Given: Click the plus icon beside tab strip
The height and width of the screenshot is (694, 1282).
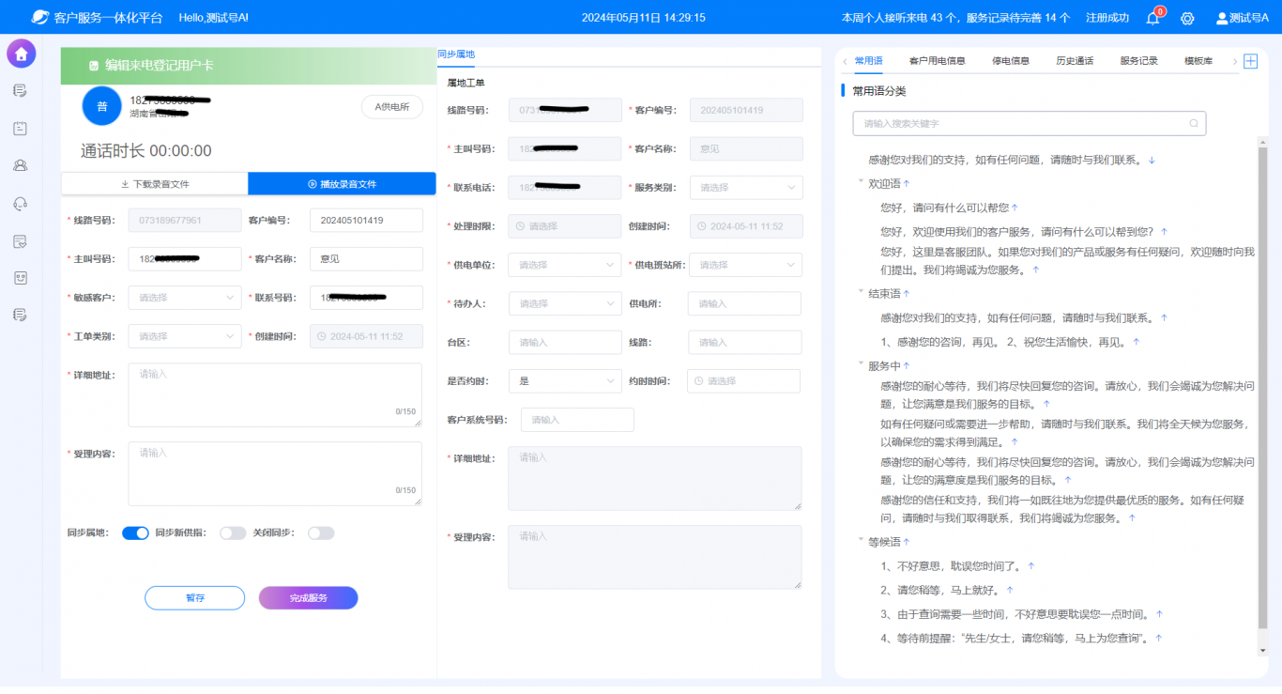Looking at the screenshot, I should (x=1250, y=61).
